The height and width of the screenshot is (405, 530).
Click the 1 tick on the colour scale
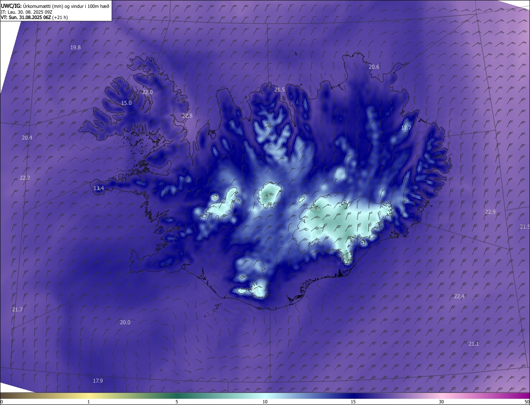coord(89,402)
